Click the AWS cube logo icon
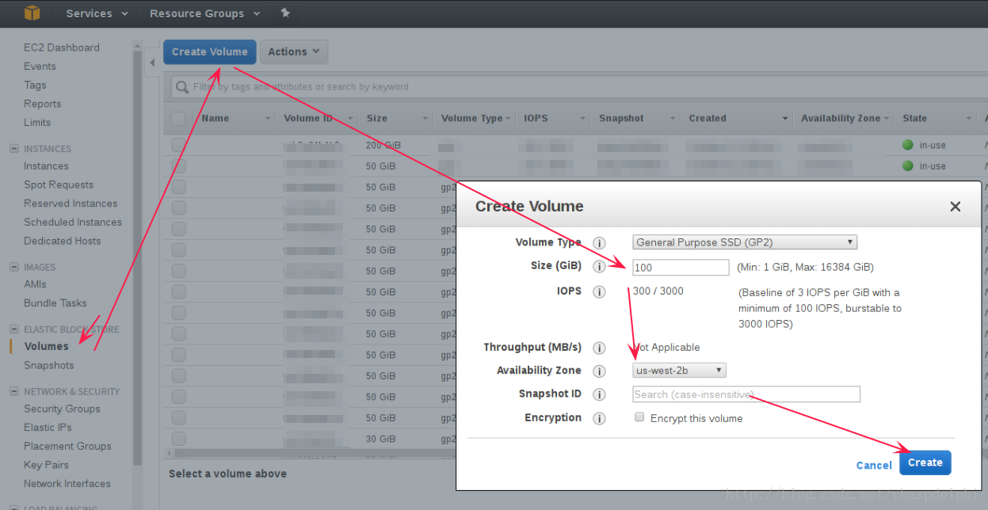Screen dimensions: 988x510 pyautogui.click(x=32, y=13)
